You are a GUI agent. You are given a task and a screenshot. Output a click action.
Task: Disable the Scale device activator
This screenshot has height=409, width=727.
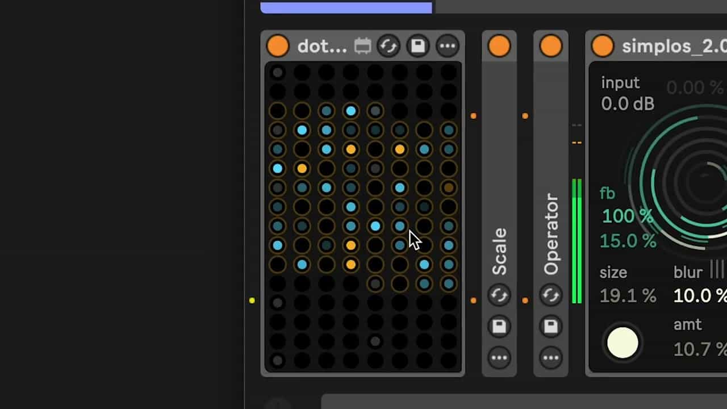[x=499, y=46]
